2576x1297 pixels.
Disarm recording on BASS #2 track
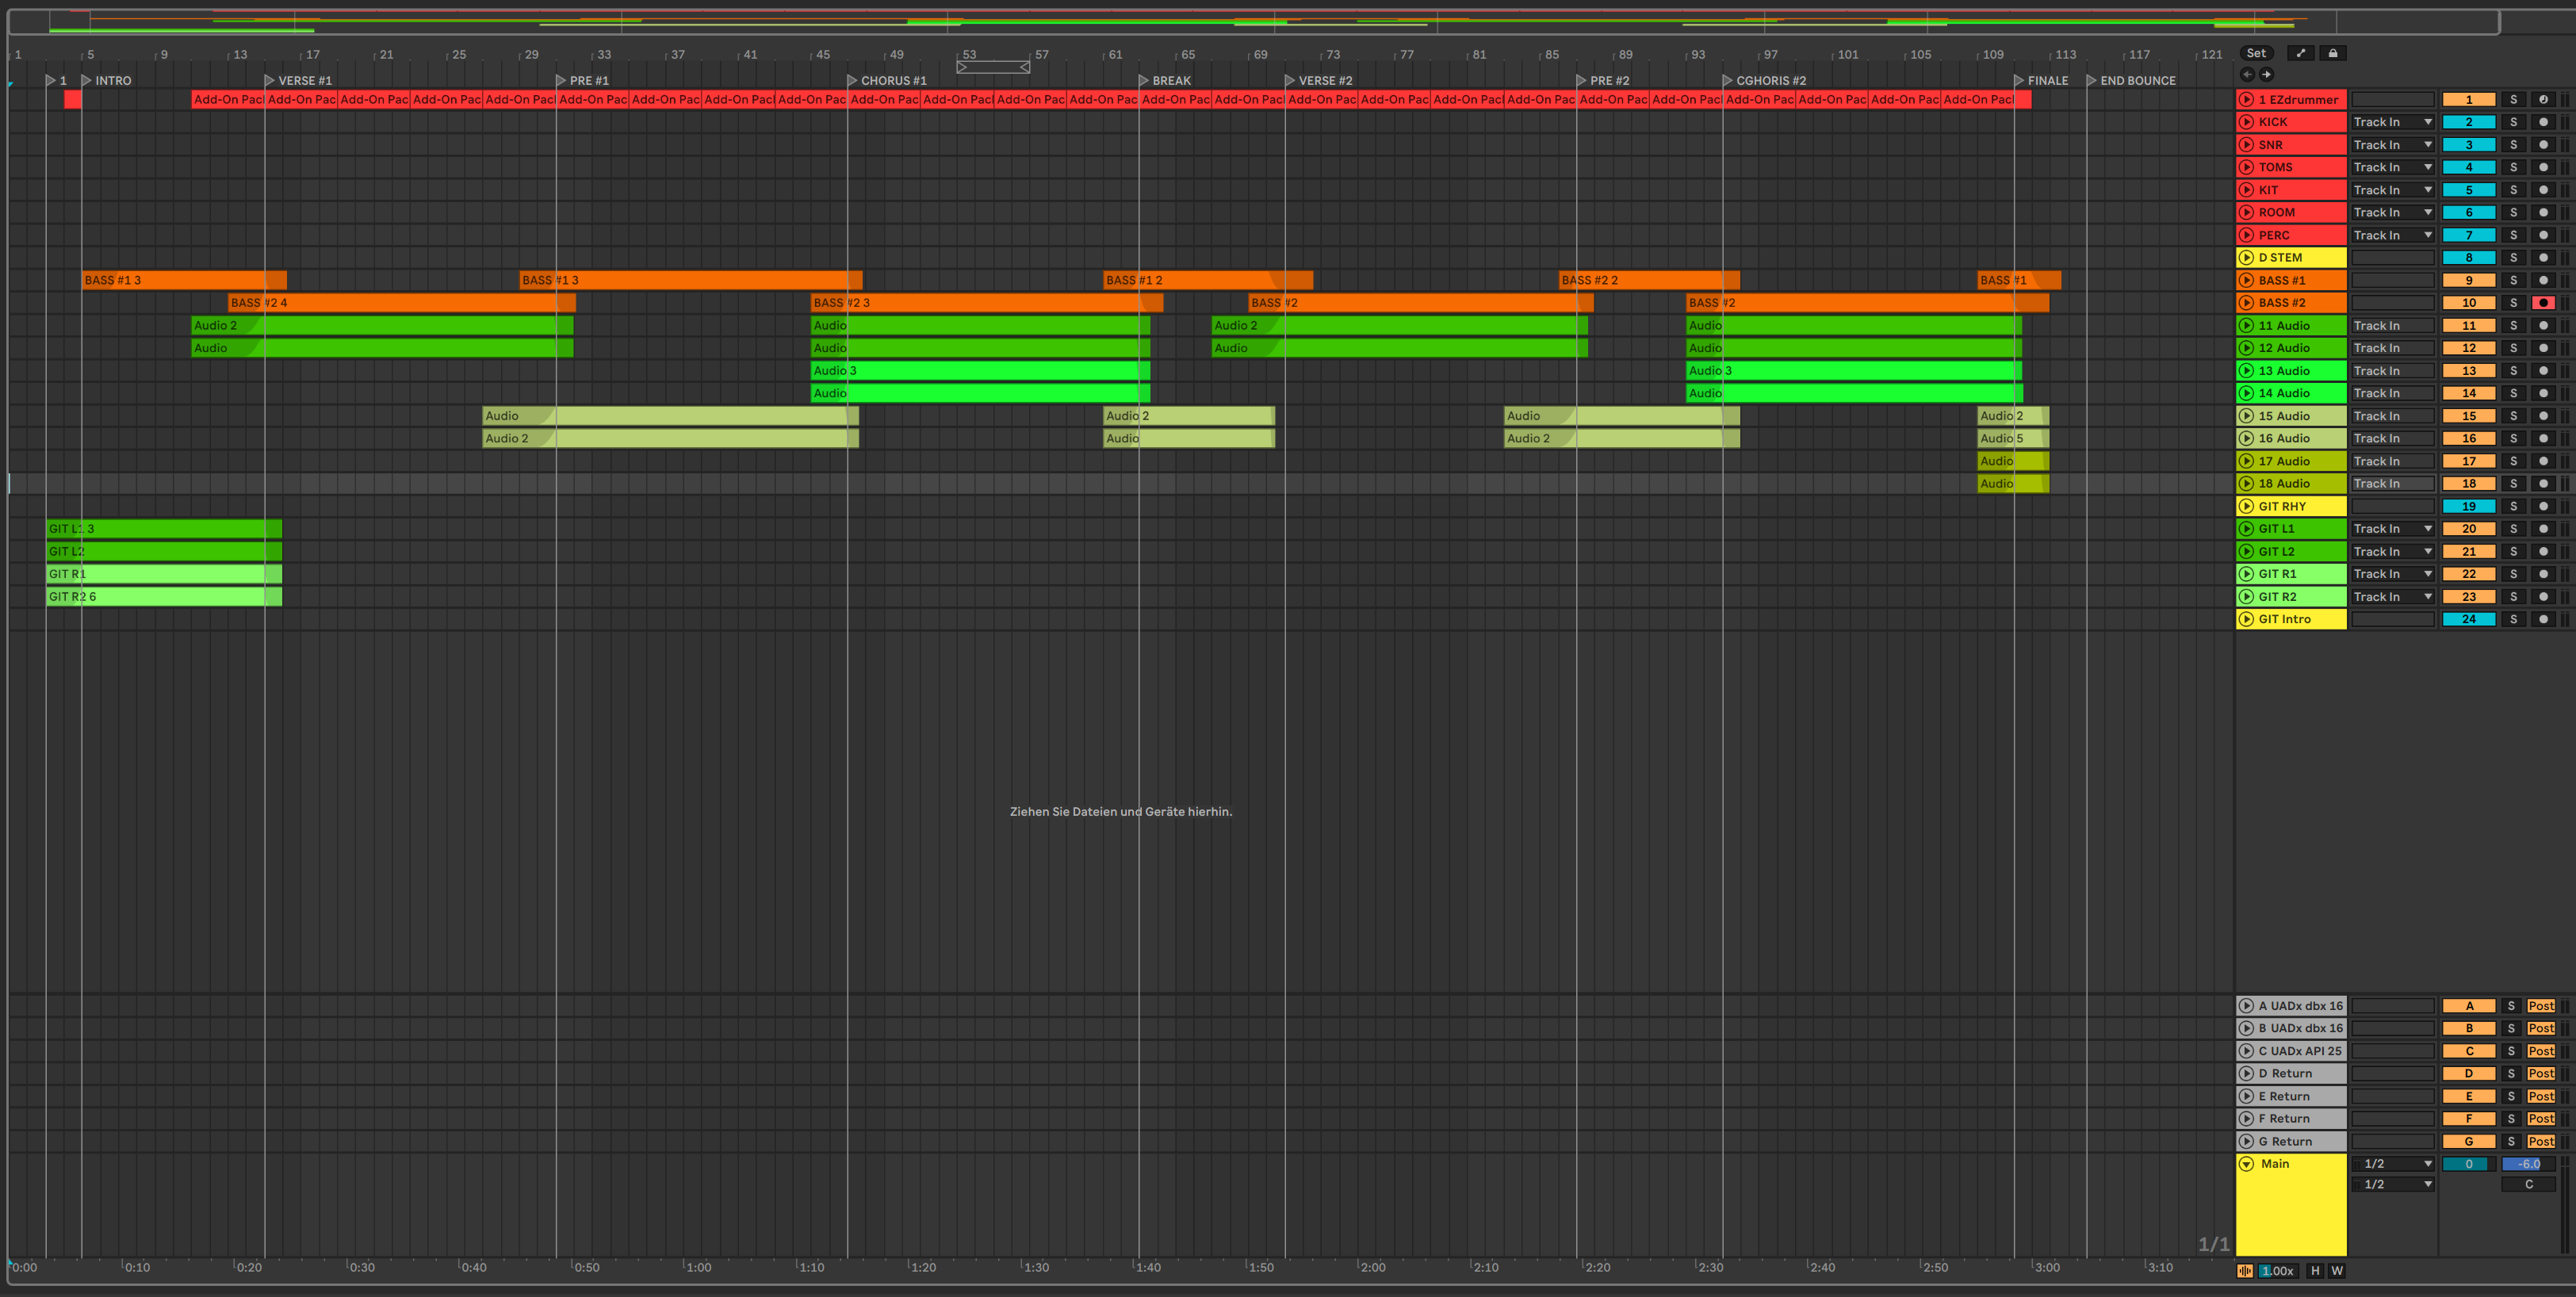coord(2543,303)
